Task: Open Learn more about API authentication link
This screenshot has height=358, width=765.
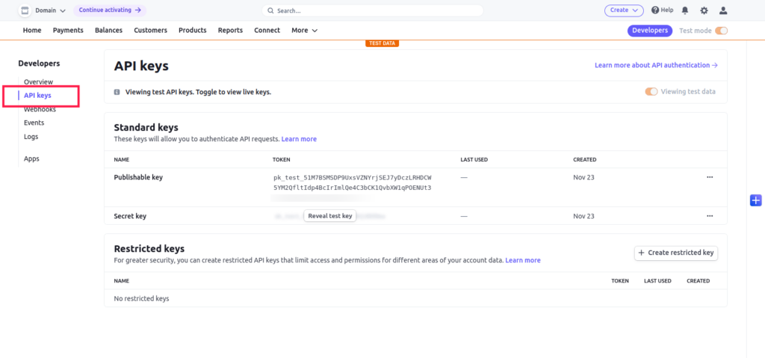Action: click(x=656, y=65)
